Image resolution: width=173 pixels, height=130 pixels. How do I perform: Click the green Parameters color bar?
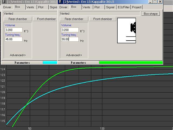pos(131,63)
